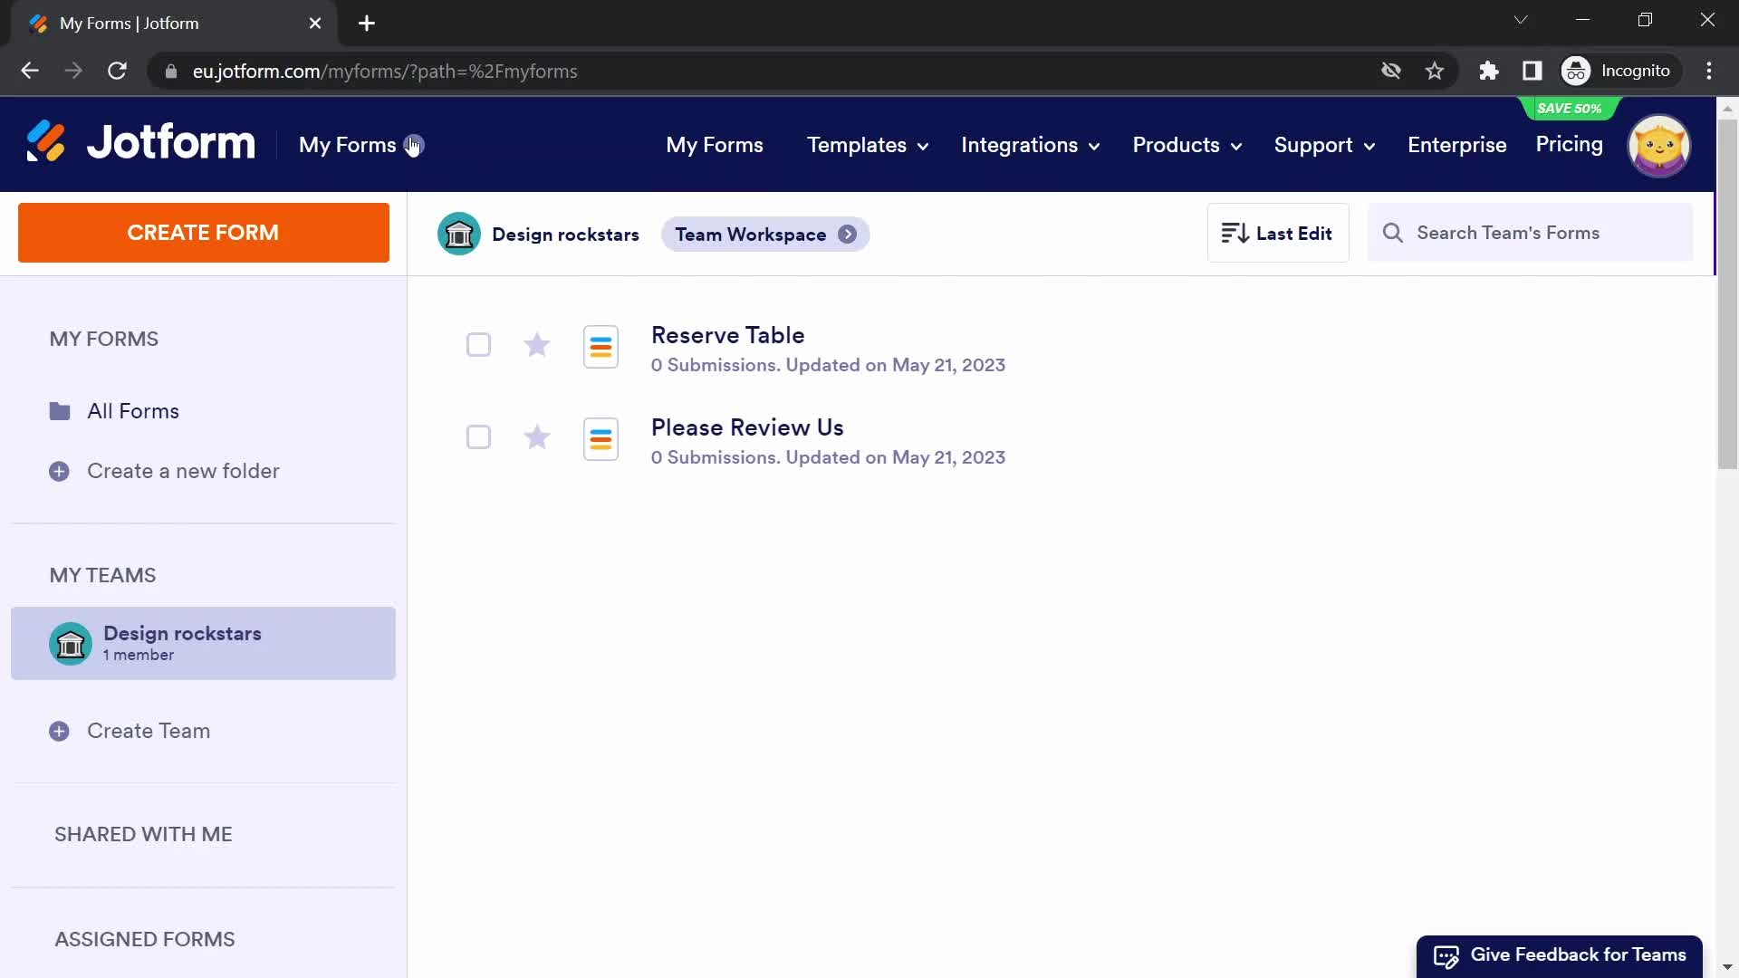Open My Forms in top navigation
The width and height of the screenshot is (1739, 978).
point(714,145)
